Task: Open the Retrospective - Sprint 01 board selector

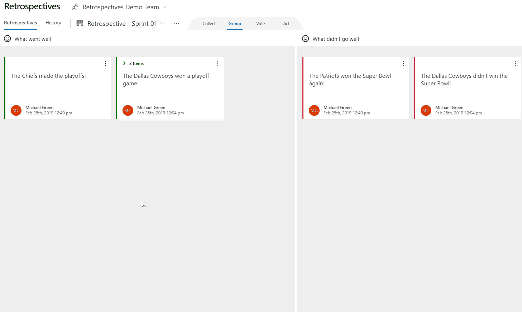Action: coord(163,23)
